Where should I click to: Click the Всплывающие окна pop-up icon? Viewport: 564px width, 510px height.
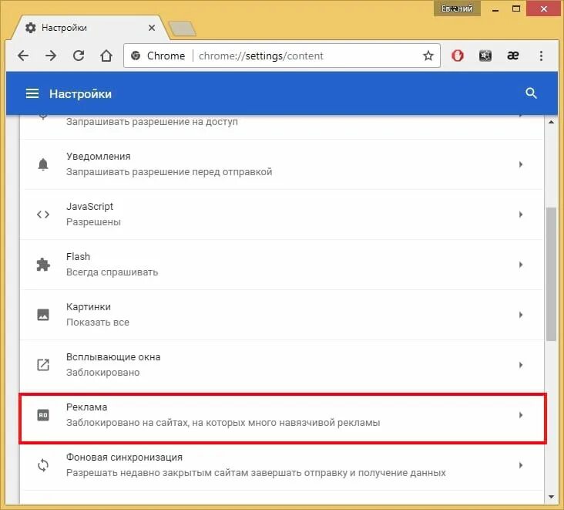coord(43,365)
